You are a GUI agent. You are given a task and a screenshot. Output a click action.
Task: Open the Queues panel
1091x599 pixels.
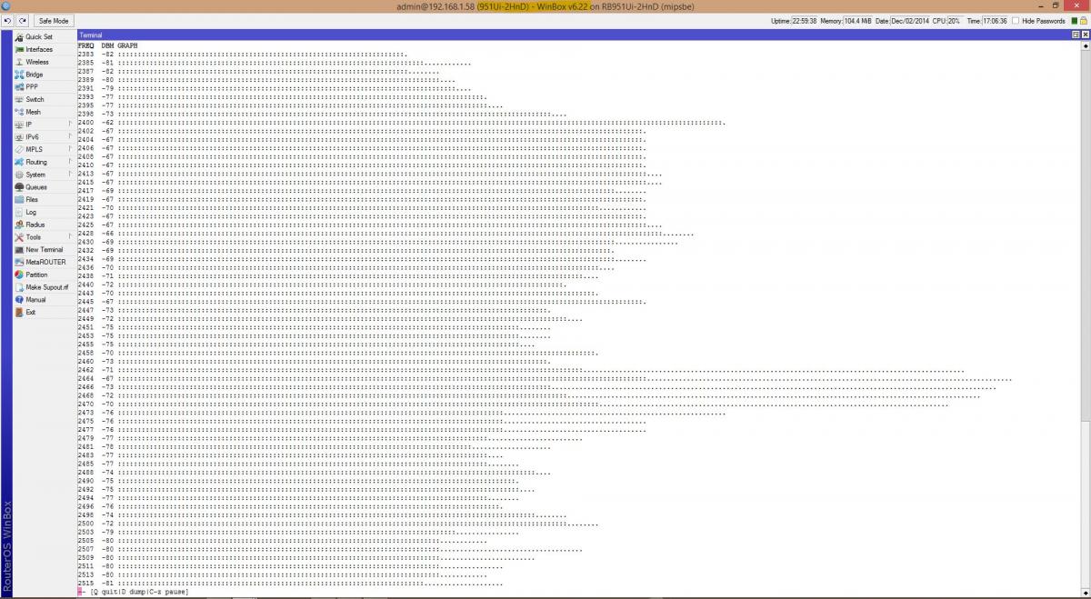35,187
